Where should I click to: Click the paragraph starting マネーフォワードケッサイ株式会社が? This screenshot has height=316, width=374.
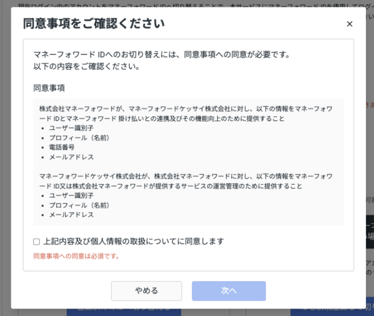tap(186, 181)
